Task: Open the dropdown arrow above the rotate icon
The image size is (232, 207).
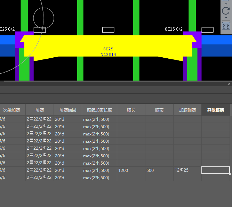Action: point(226,4)
